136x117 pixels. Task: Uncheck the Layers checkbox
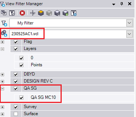[16, 49]
